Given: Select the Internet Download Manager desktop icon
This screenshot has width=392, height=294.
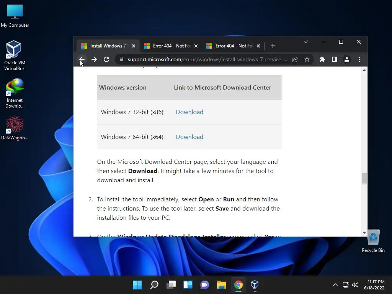Looking at the screenshot, I should 15,93.
